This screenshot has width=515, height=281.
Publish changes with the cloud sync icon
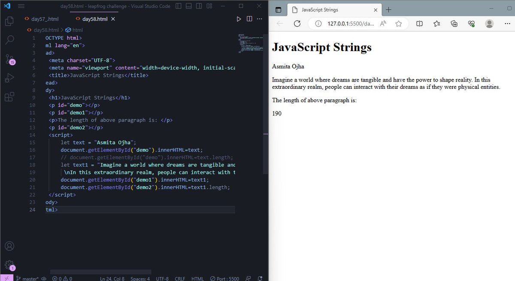44,278
